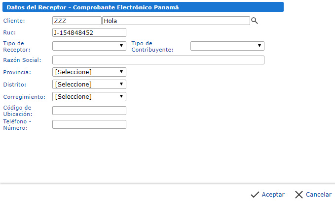The image size is (335, 203).
Task: Expand the Tipo de Contribuyente dropdown
Action: pos(227,46)
